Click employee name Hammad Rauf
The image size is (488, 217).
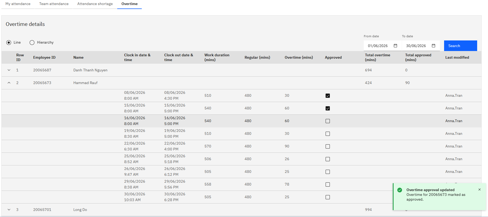tap(85, 83)
